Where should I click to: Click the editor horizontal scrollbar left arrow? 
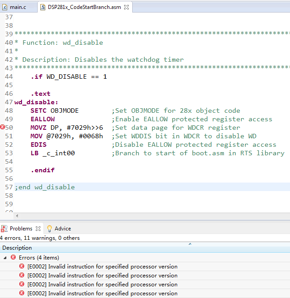17,216
